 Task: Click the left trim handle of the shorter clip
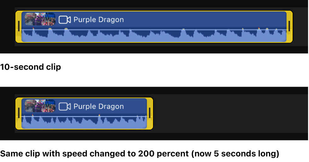pos(19,113)
